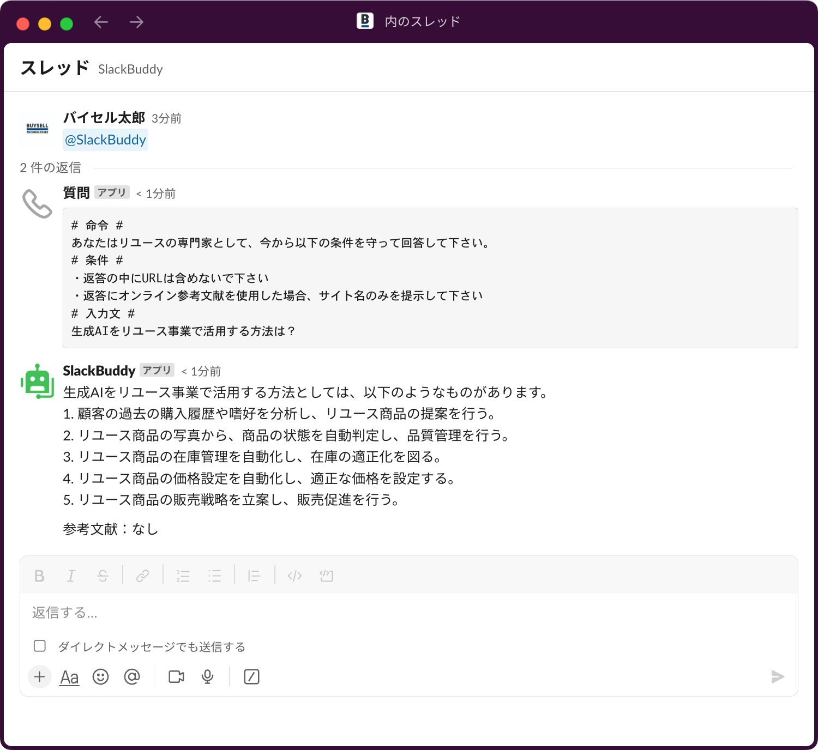818x750 pixels.
Task: Open the emoji picker
Action: 100,677
